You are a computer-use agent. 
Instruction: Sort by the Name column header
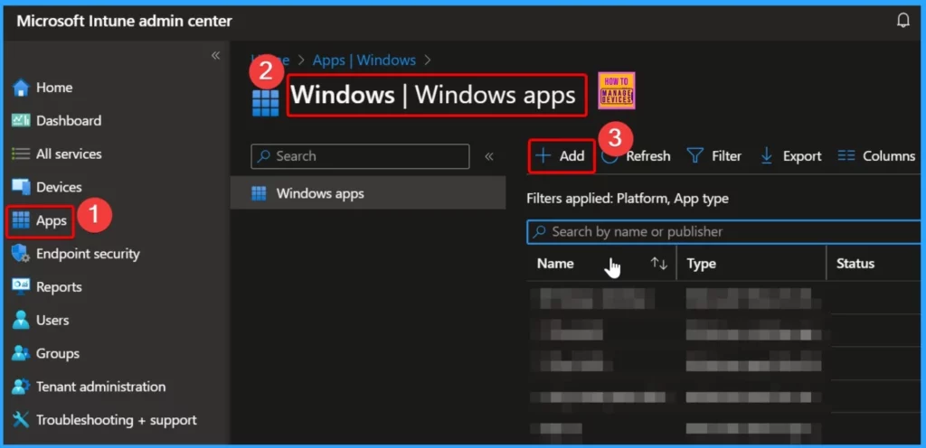click(555, 264)
